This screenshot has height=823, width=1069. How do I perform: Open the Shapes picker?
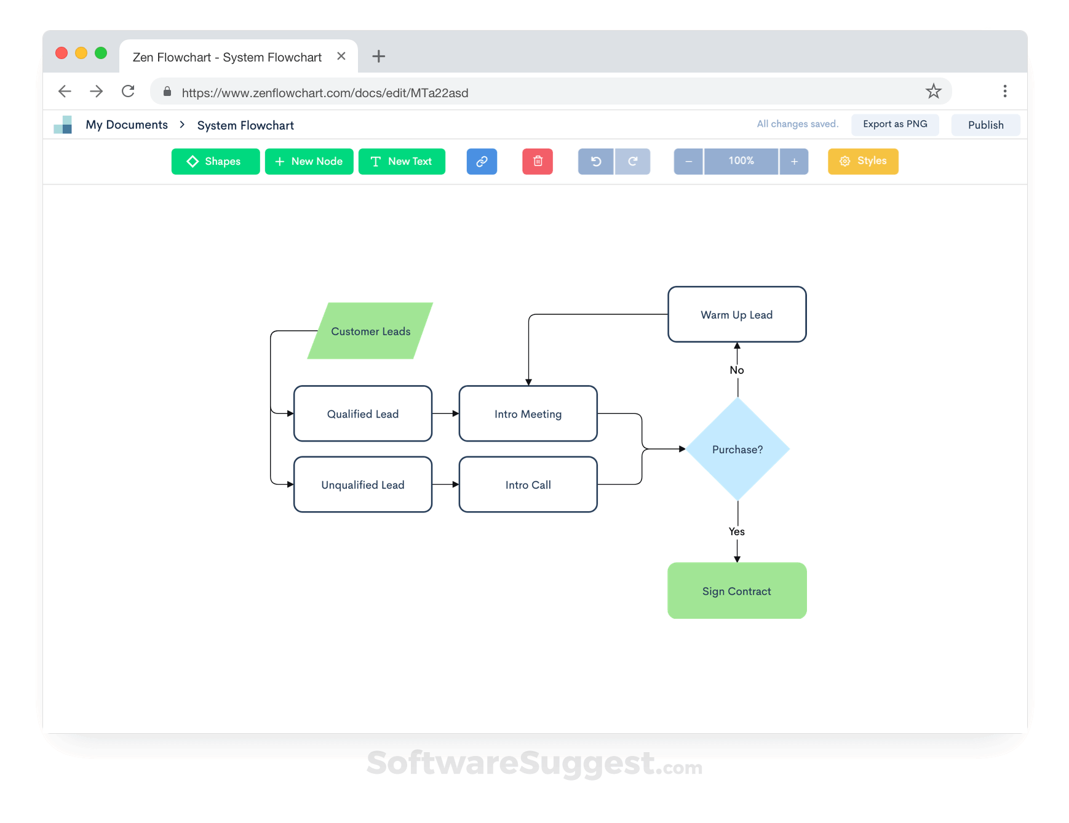point(215,161)
